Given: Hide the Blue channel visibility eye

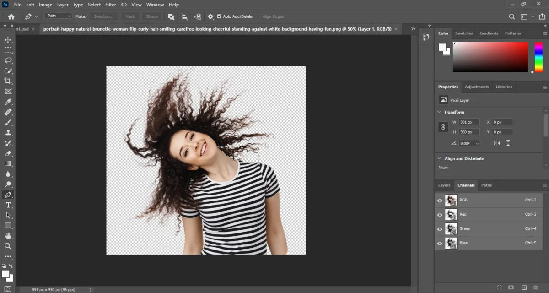Looking at the screenshot, I should tap(440, 243).
